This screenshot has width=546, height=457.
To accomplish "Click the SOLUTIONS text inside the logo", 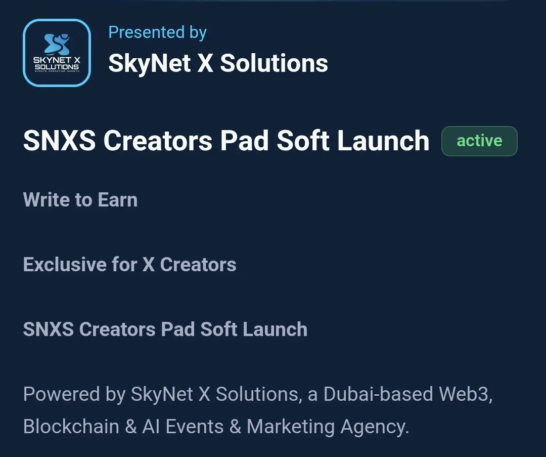I will 57,67.
